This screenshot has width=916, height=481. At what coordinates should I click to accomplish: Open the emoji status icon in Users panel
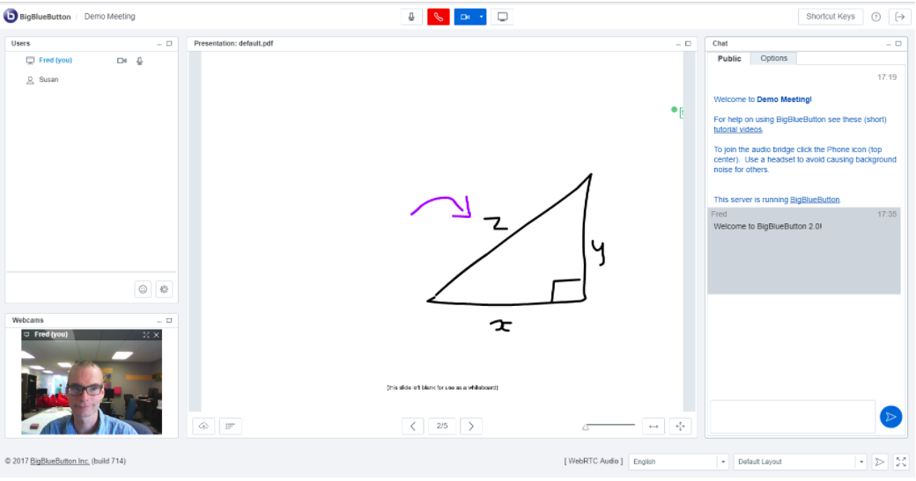pyautogui.click(x=143, y=288)
